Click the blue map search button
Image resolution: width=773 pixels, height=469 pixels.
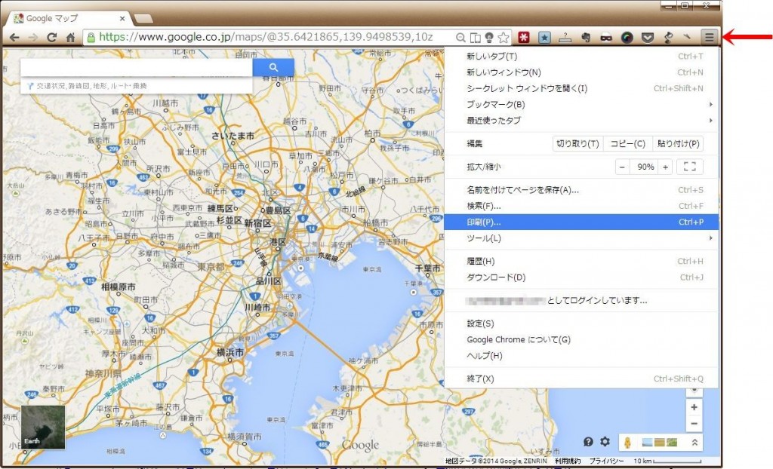(273, 68)
